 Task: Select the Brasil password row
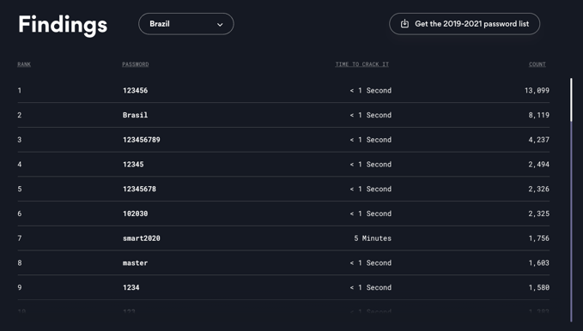coord(283,115)
